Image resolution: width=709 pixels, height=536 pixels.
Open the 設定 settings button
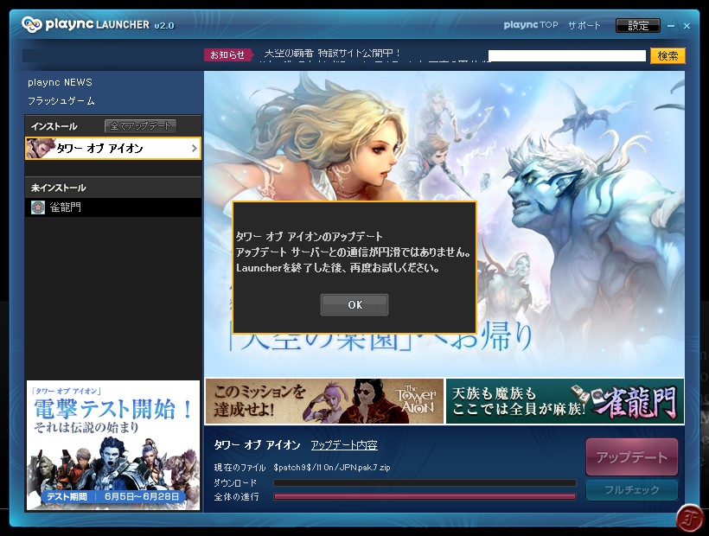coord(638,25)
